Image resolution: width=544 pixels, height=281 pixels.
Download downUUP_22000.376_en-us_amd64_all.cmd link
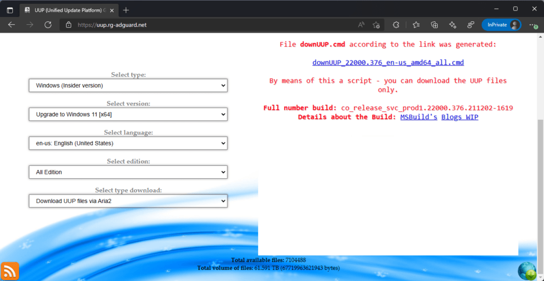point(388,63)
